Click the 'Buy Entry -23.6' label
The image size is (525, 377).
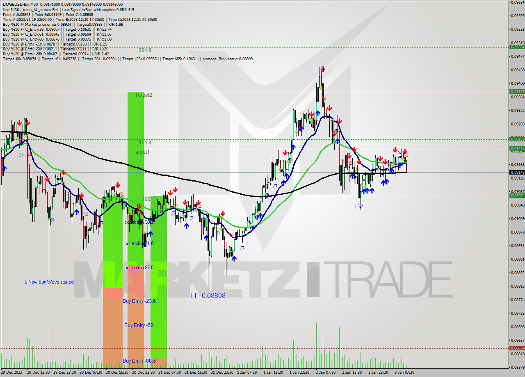point(139,301)
